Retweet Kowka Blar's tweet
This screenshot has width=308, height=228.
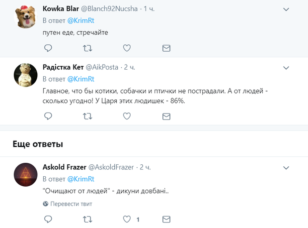[x=87, y=48]
